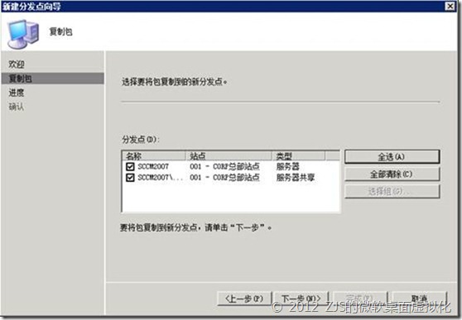Screen dimensions: 462x320
Task: Select the 确认 step in sidebar
Action: pyautogui.click(x=17, y=107)
